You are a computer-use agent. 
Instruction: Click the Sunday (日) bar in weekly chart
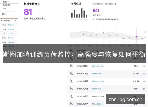[x=86, y=16]
